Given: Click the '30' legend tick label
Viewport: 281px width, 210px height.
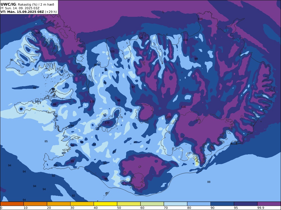Looking at the screenshot, I should coord(72,208).
